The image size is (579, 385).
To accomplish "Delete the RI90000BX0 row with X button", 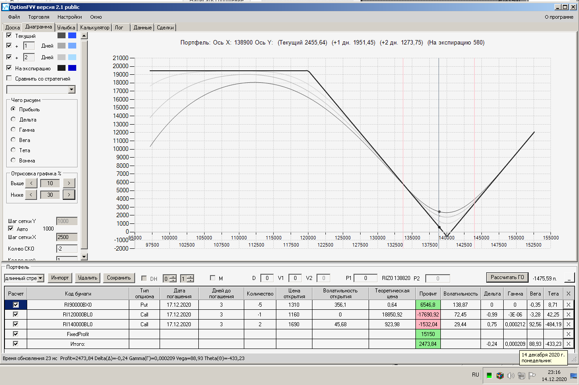I will tap(568, 304).
